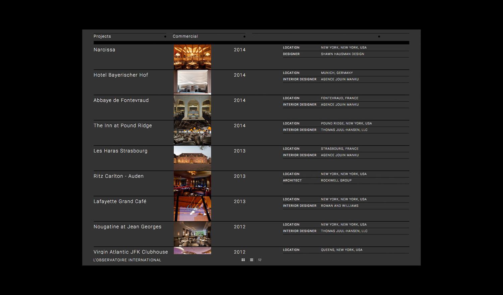Click the Nougatine at Jean Georges thumbnail
The width and height of the screenshot is (503, 295).
pyautogui.click(x=192, y=234)
